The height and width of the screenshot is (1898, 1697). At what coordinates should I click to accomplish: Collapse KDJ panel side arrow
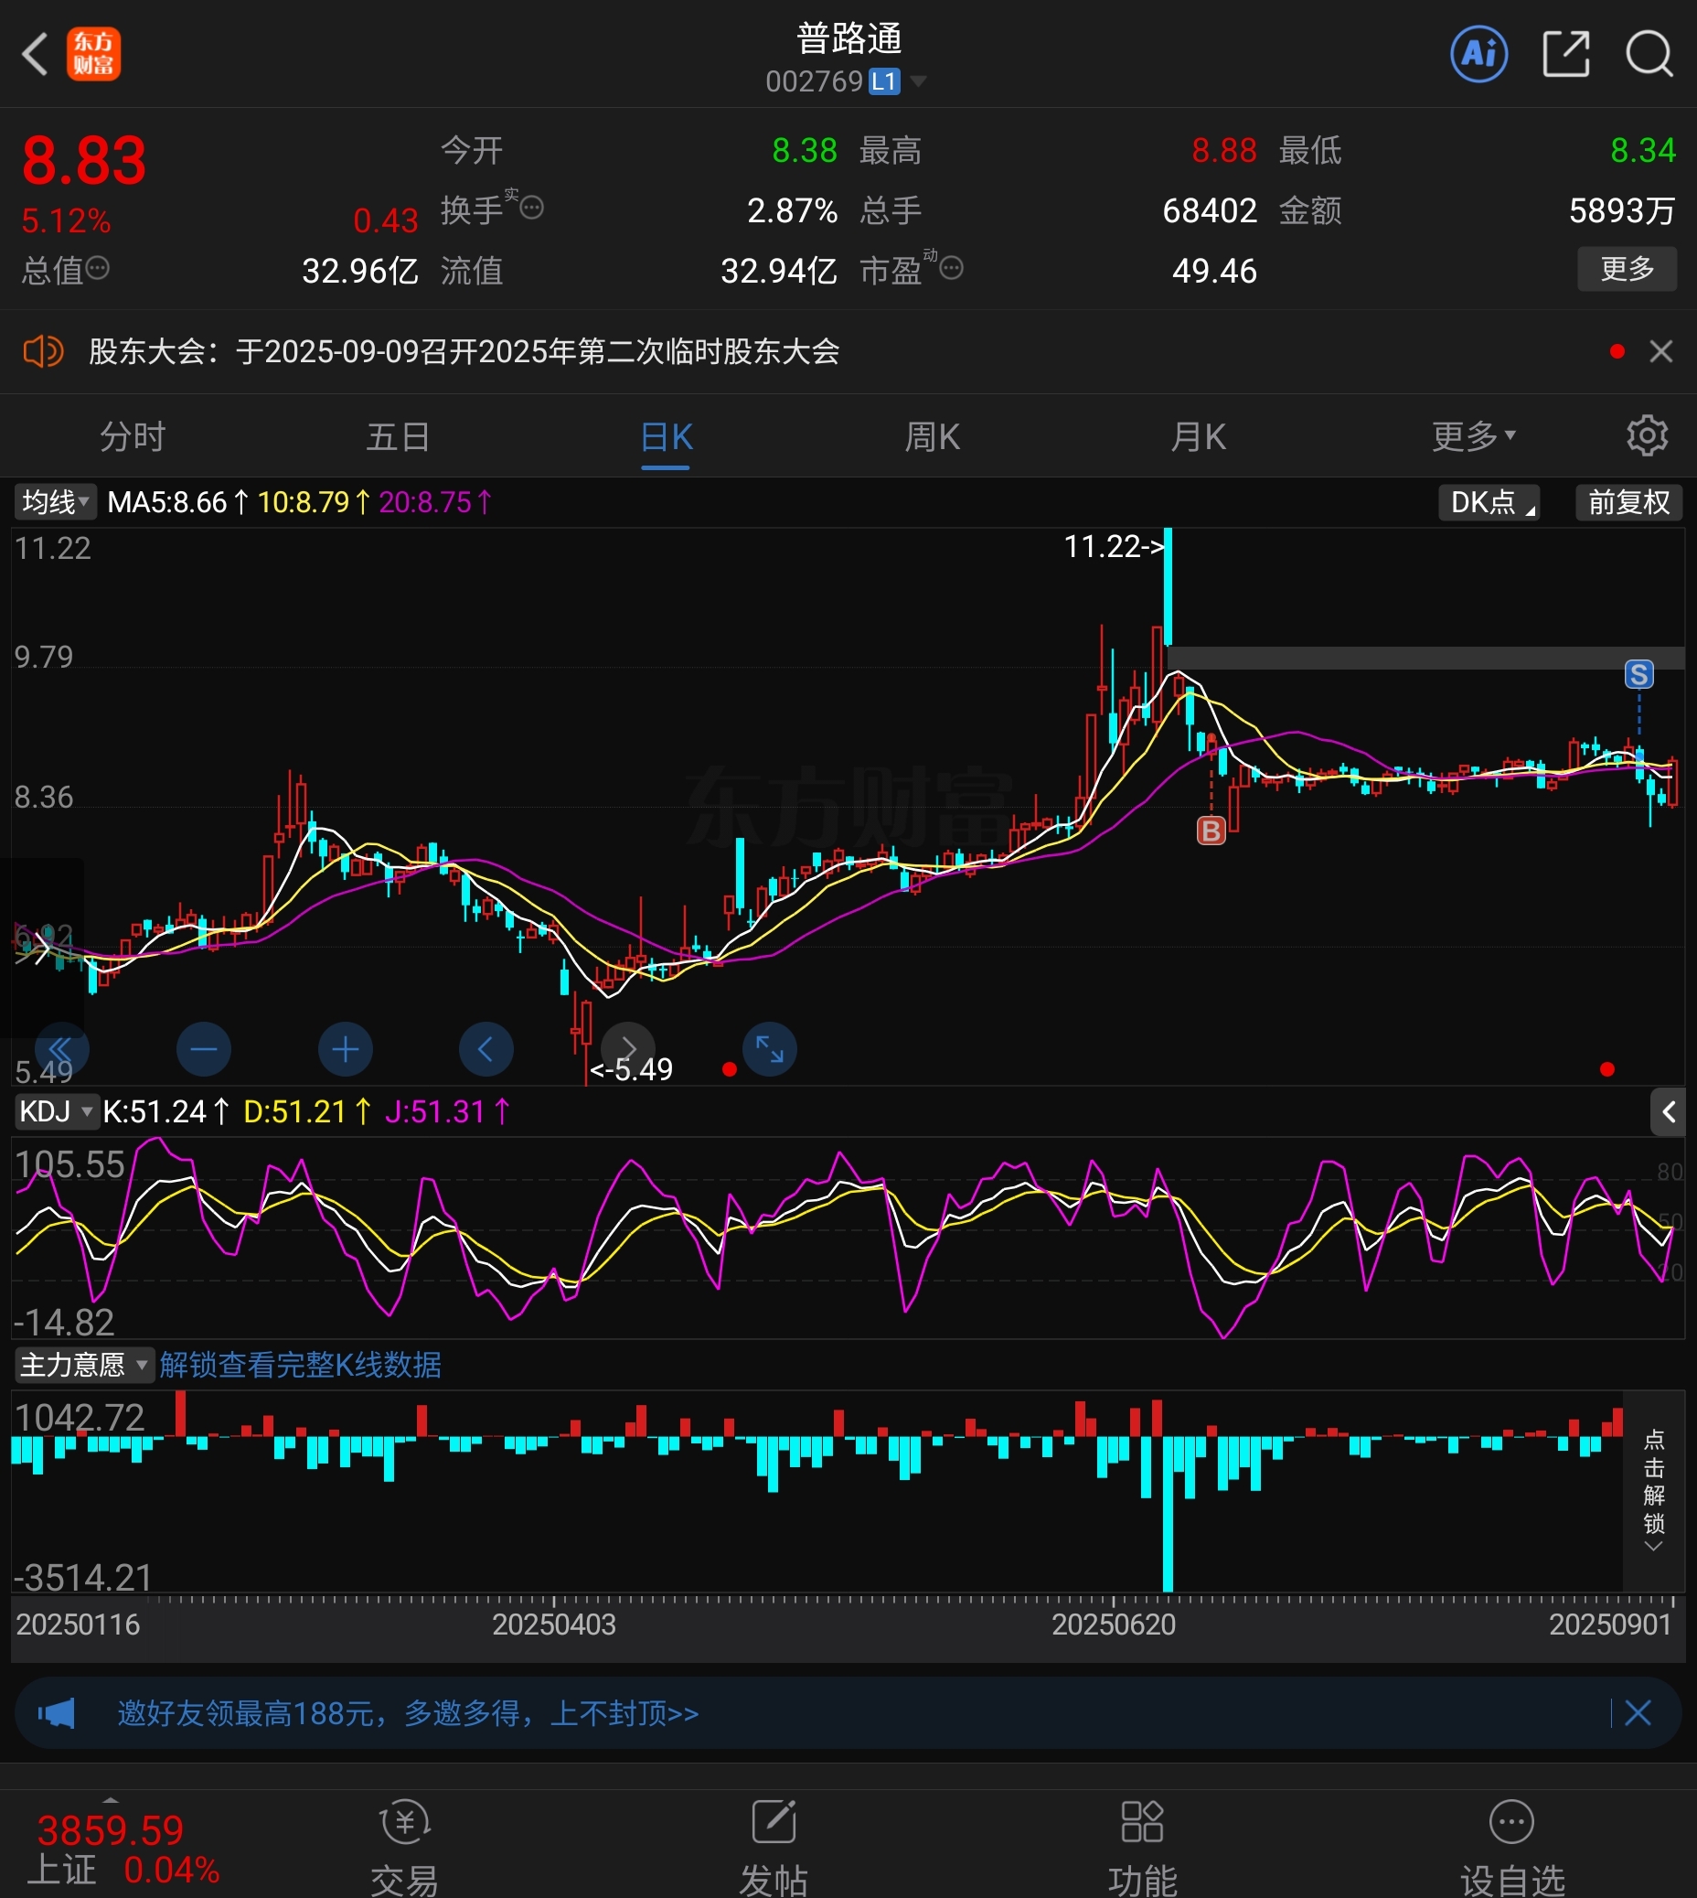tap(1668, 1111)
